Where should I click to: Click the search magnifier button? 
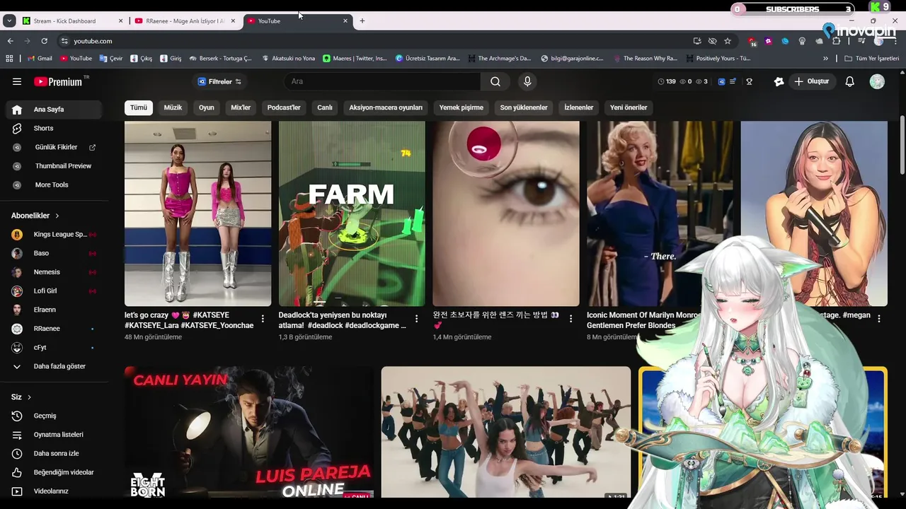(495, 81)
